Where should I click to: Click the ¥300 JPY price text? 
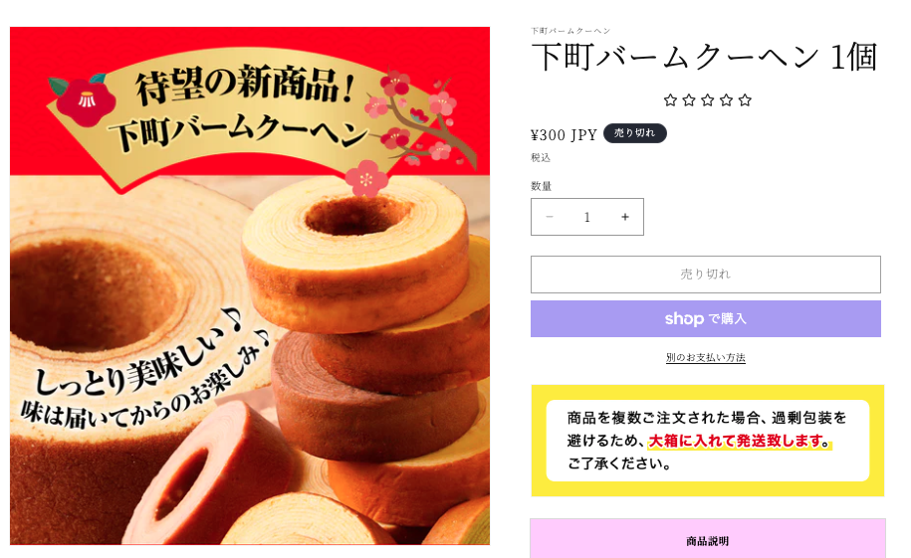click(564, 134)
